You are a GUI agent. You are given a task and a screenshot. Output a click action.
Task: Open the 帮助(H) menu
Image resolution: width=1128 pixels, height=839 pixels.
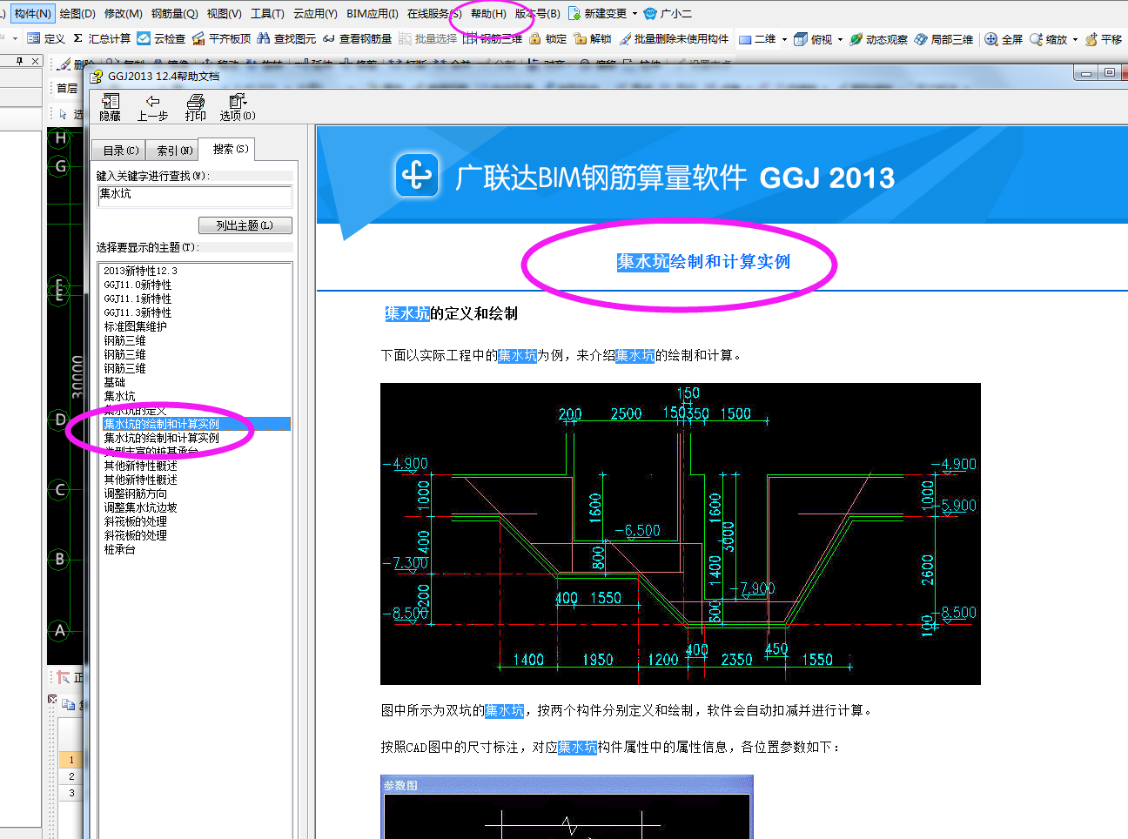pyautogui.click(x=488, y=13)
